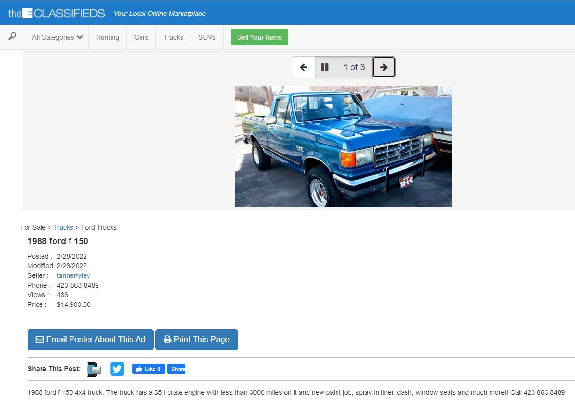Go to previous photo with left arrow
The width and height of the screenshot is (575, 406).
tap(303, 67)
